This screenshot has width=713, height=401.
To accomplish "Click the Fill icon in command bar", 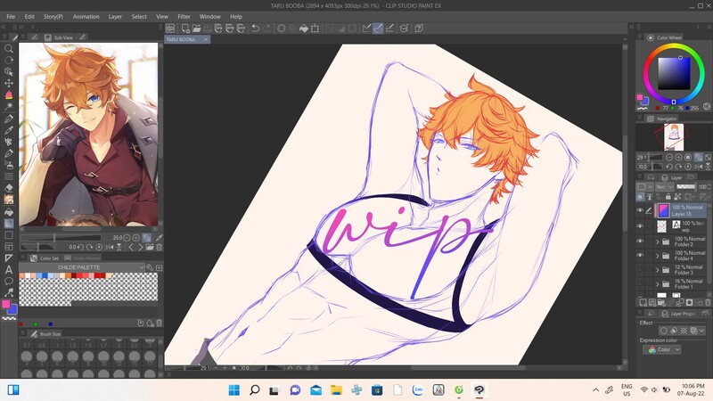I will point(303,29).
